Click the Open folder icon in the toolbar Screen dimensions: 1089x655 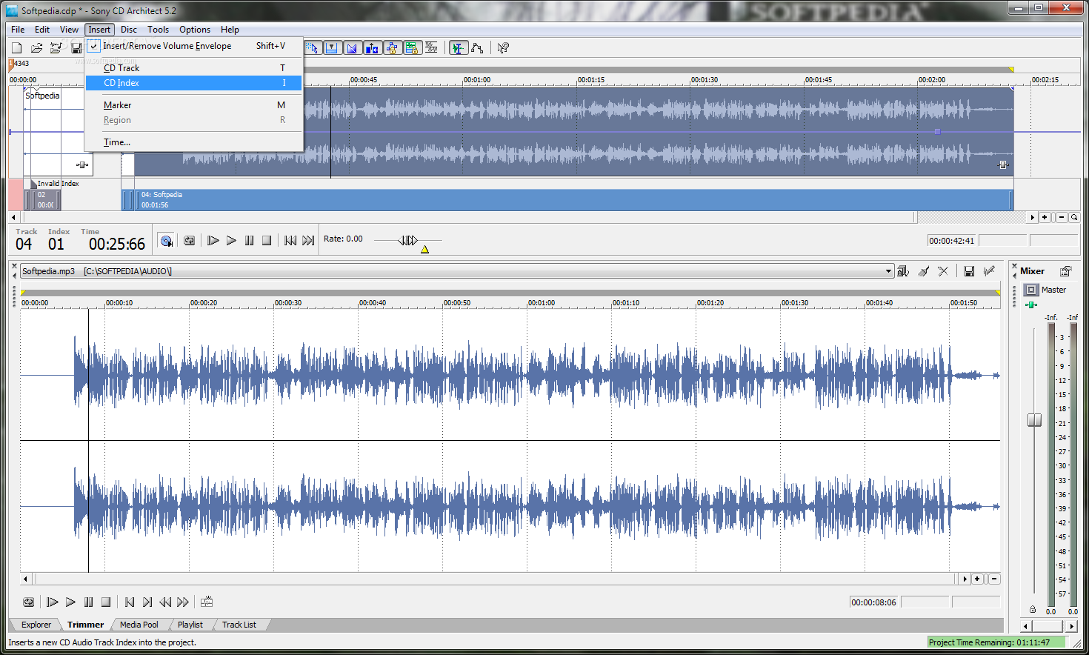[36, 48]
